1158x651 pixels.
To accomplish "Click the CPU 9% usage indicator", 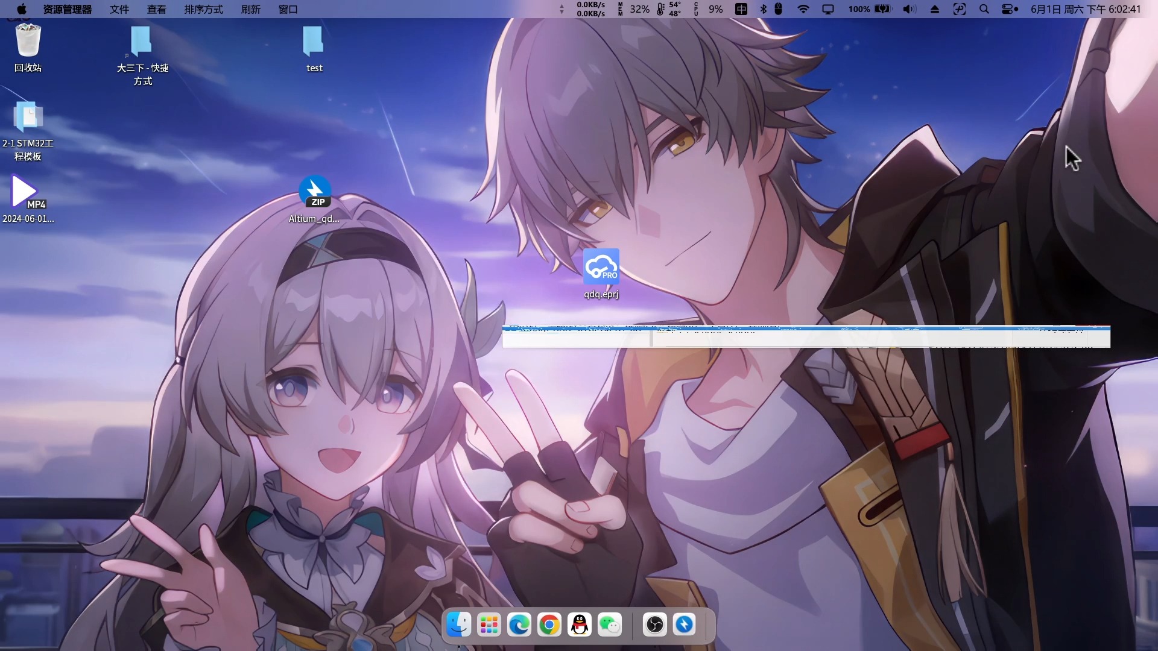I will click(x=708, y=9).
